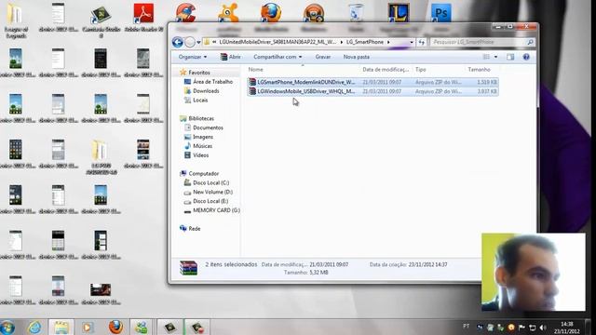Screen dimensions: 596x335
Task: Expand the arrow after LG_SmartPhone breadcrumb
Action: [x=388, y=42]
